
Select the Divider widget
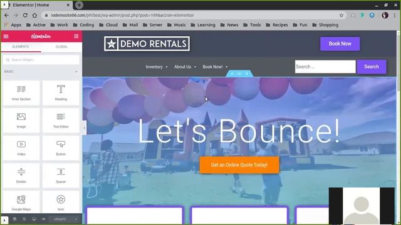(x=21, y=176)
